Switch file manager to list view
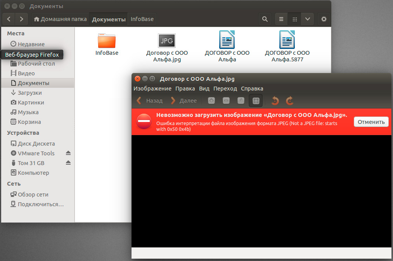393x261 pixels. pyautogui.click(x=281, y=19)
